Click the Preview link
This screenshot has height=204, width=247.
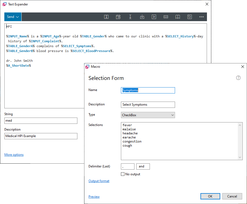pyautogui.click(x=94, y=197)
